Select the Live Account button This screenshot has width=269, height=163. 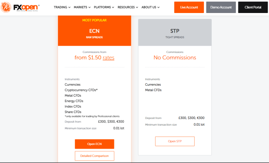pyautogui.click(x=189, y=8)
